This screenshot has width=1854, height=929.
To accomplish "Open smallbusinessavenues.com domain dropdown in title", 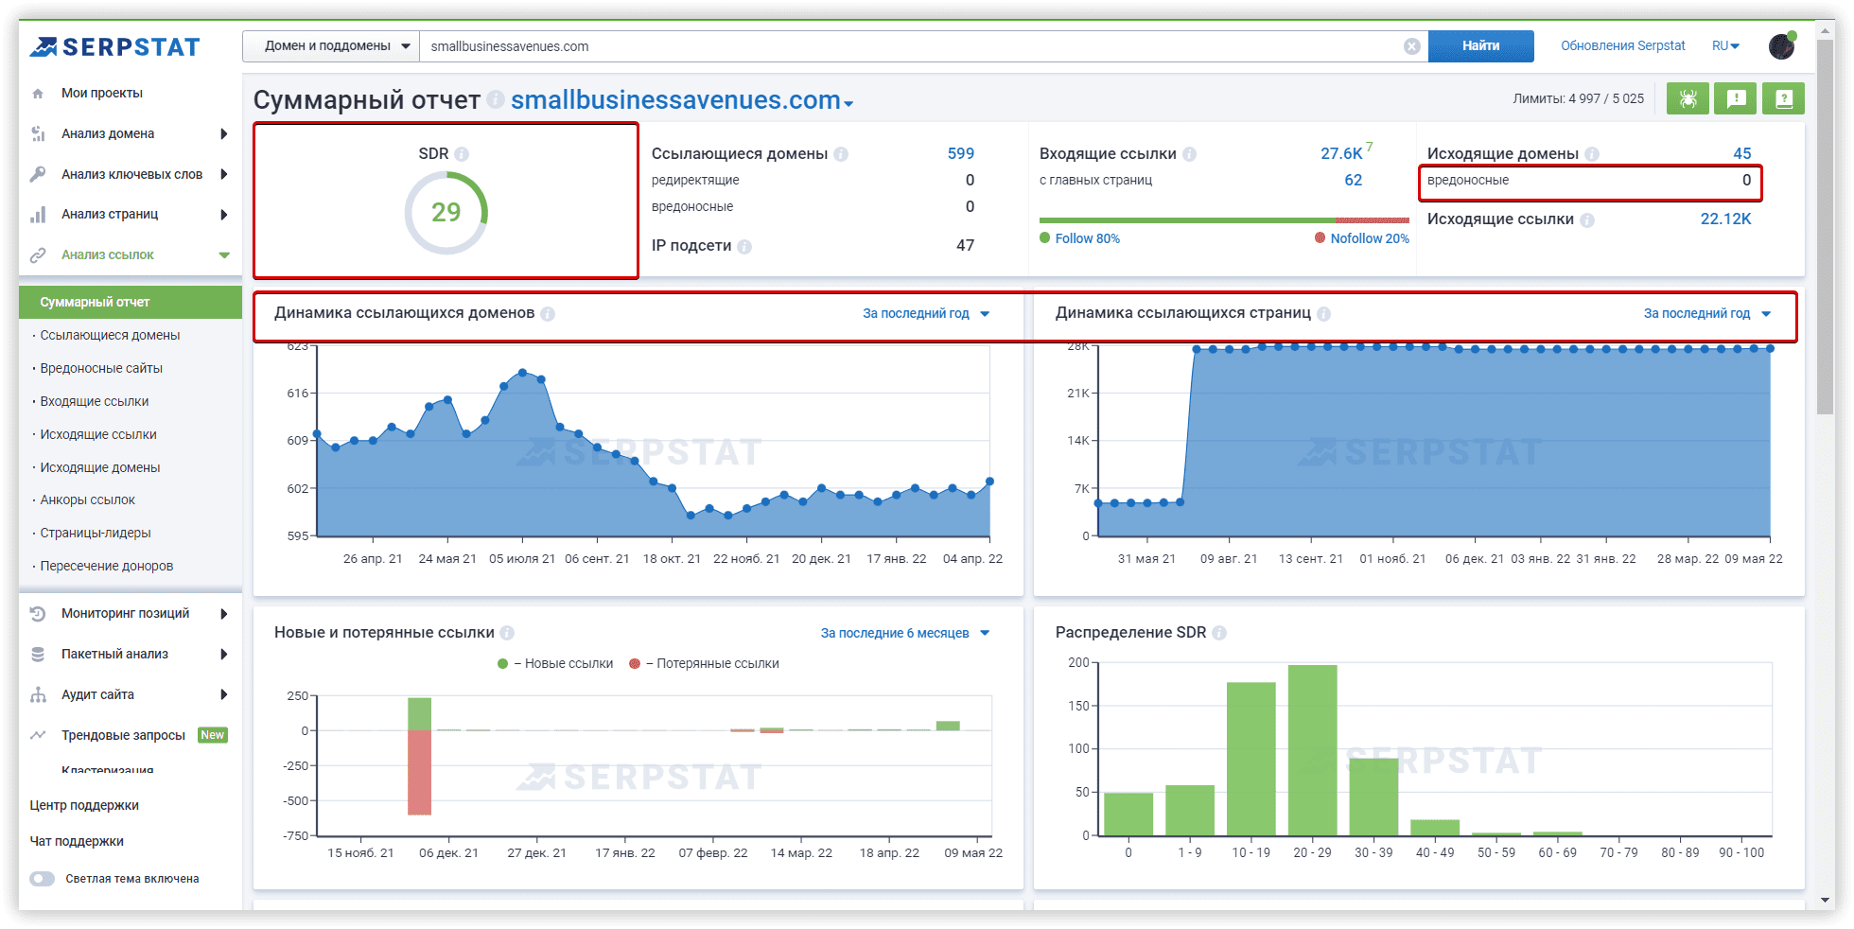I will [x=681, y=100].
